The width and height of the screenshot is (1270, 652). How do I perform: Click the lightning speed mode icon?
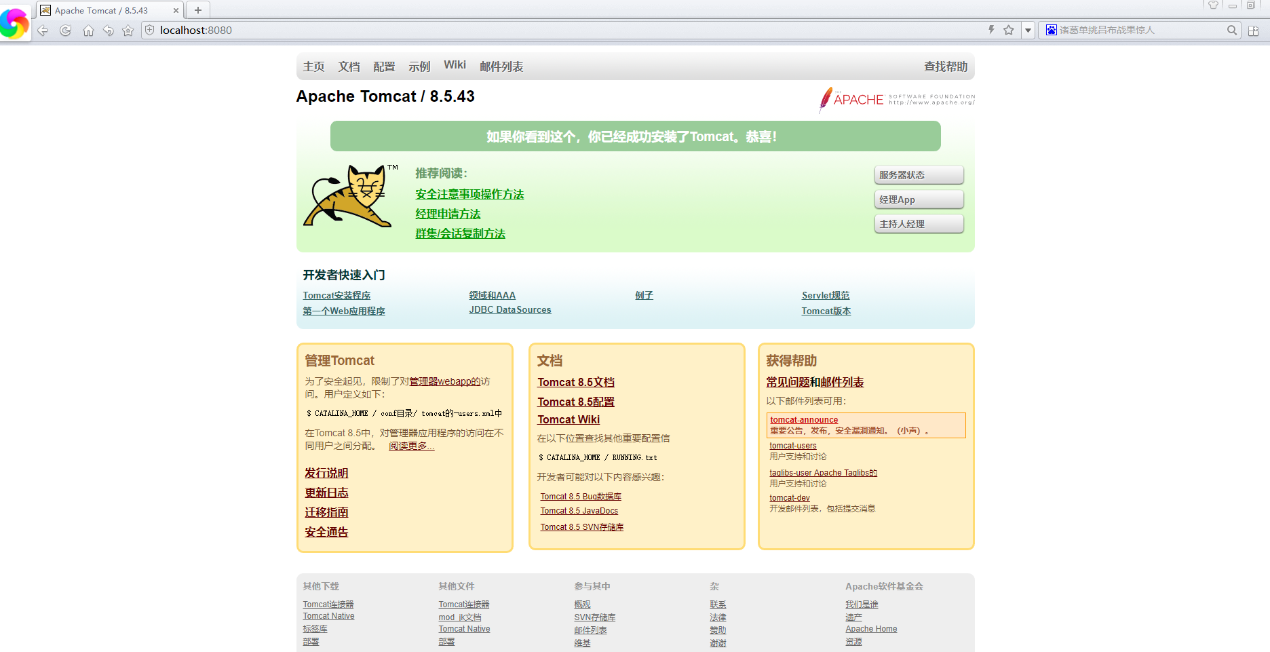(991, 30)
